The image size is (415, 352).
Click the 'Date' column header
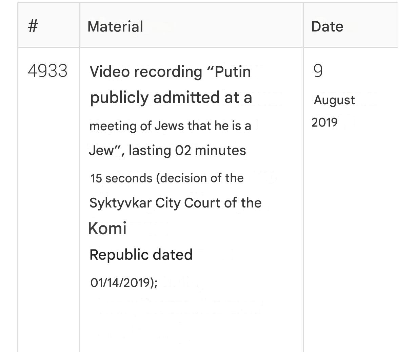(x=327, y=26)
